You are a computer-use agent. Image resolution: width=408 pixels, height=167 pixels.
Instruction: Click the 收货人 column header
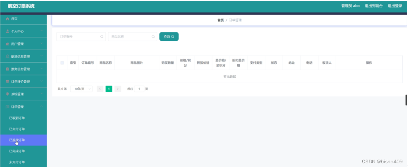327,63
